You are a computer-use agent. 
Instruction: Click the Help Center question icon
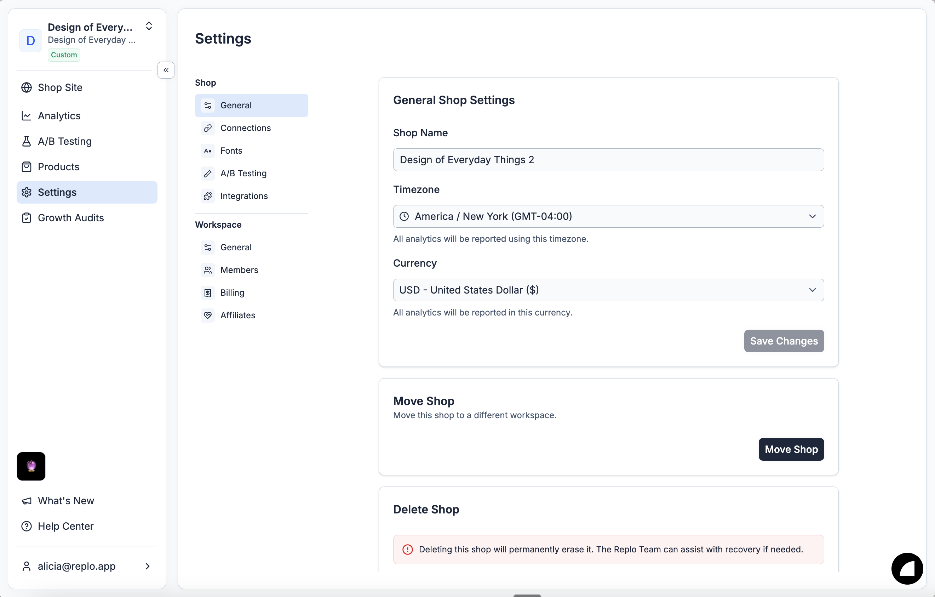[x=27, y=526]
